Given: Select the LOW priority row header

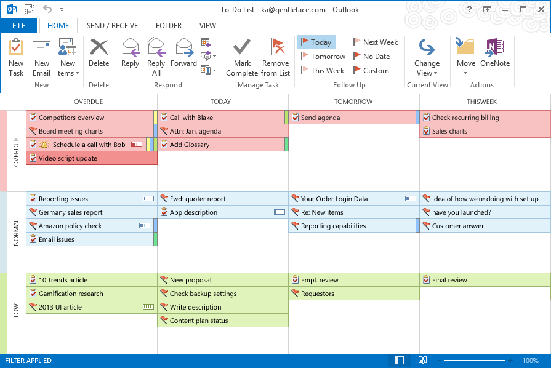Looking at the screenshot, I should (x=16, y=310).
